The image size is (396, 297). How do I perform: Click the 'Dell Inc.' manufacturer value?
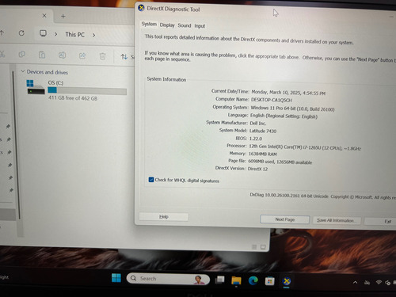pyautogui.click(x=257, y=124)
